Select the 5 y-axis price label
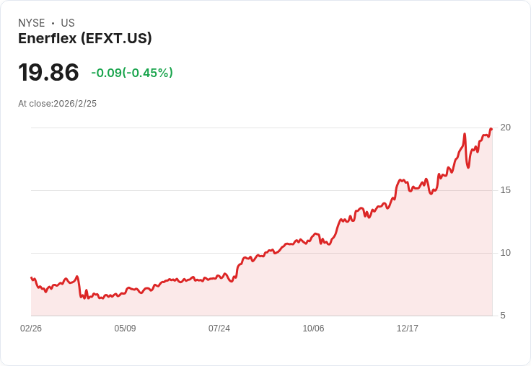 click(x=503, y=316)
